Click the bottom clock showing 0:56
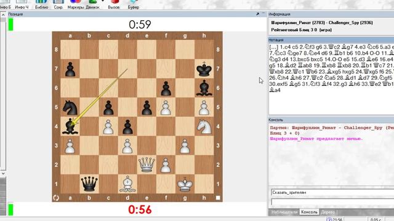Viewport: 394px width, 221px height. point(140,210)
